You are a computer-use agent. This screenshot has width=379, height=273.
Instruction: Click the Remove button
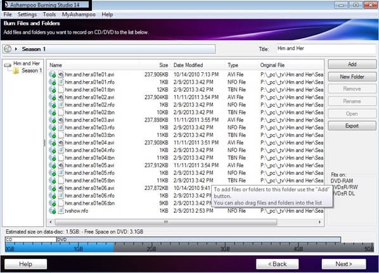[x=352, y=89]
